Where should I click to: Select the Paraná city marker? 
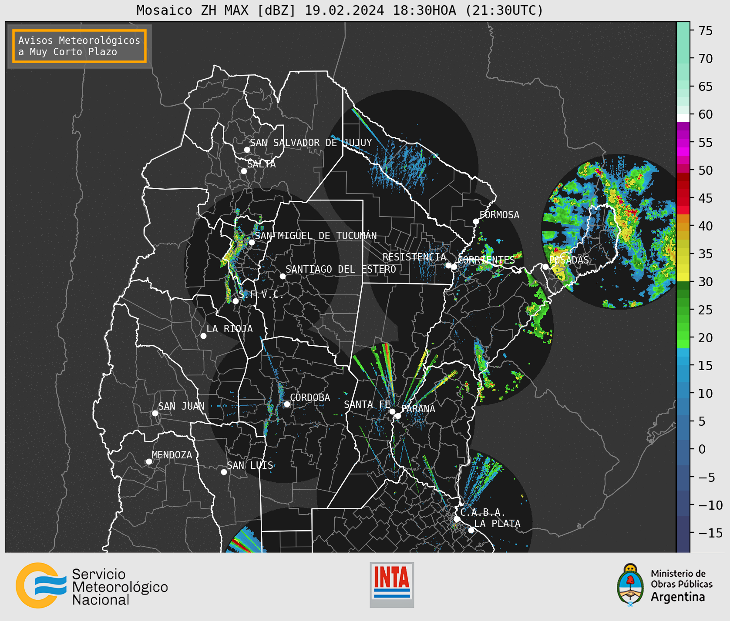tap(398, 416)
